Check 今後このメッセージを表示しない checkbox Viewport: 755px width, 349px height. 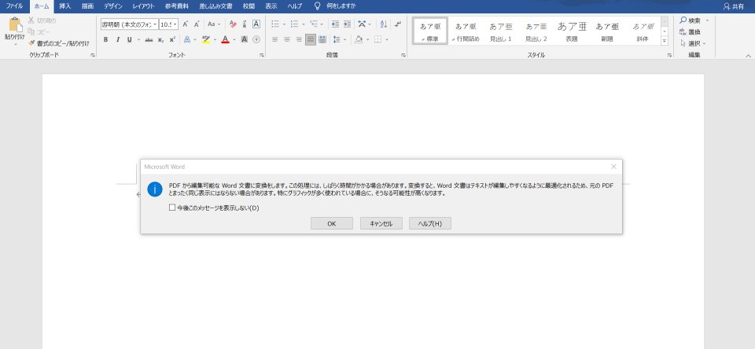(x=172, y=208)
